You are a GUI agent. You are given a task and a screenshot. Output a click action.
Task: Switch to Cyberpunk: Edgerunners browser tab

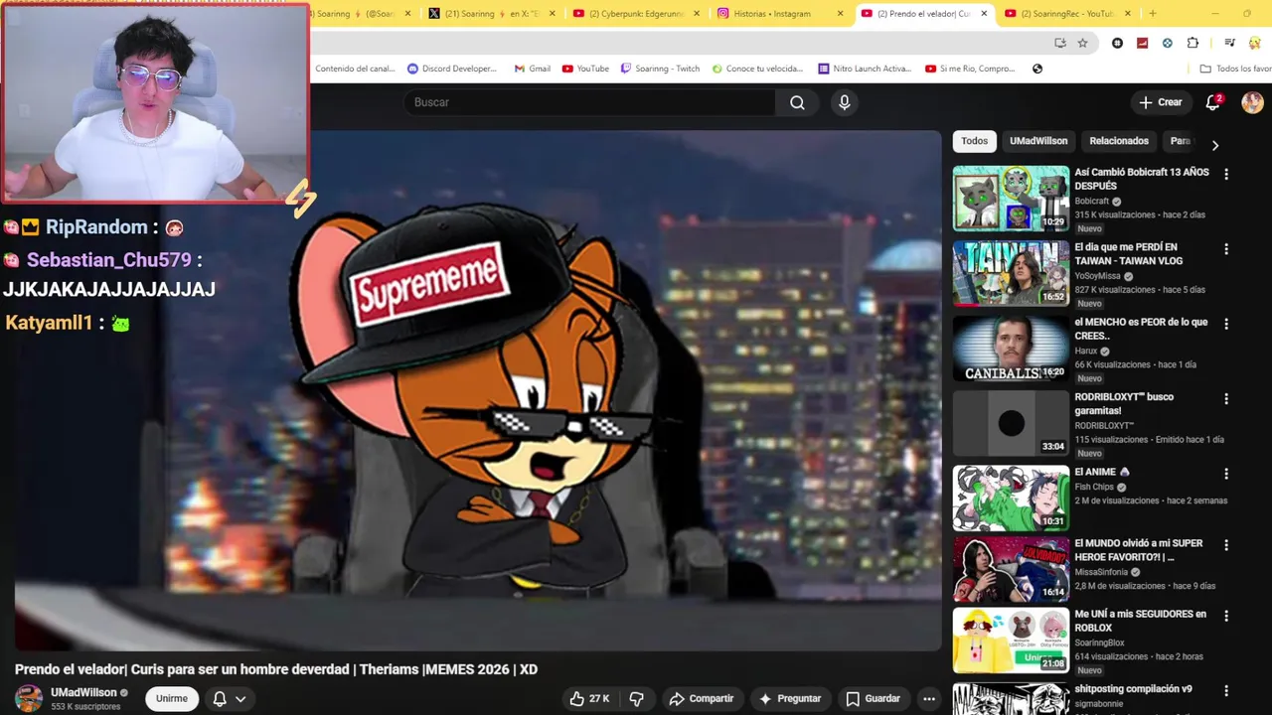pyautogui.click(x=636, y=14)
